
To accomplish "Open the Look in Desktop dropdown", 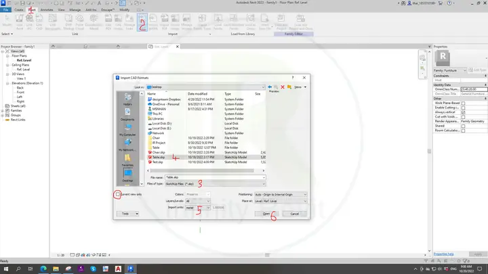I will click(206, 87).
